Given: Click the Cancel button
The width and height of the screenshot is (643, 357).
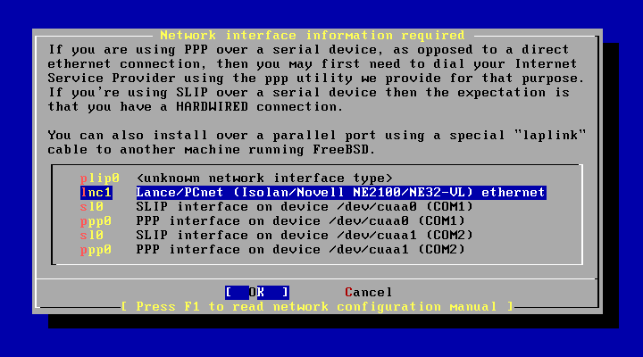Looking at the screenshot, I should (369, 292).
